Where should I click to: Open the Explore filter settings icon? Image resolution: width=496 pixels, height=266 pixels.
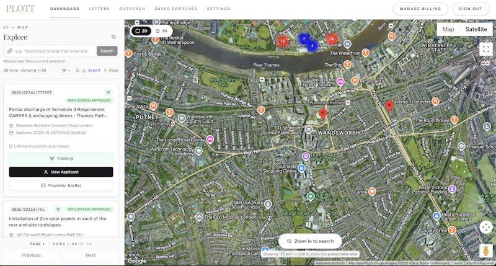click(113, 37)
